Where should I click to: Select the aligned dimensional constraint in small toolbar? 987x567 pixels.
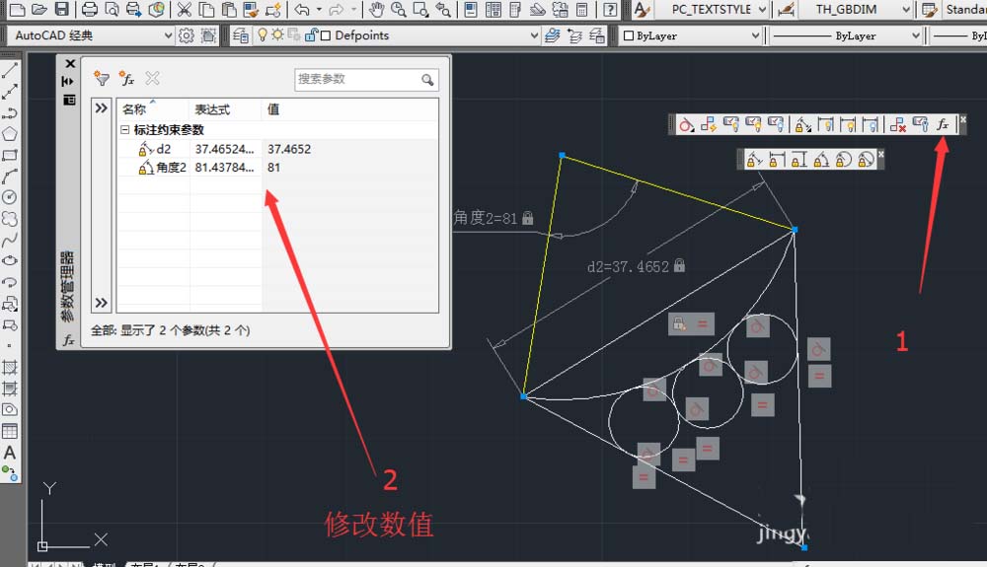[x=754, y=160]
